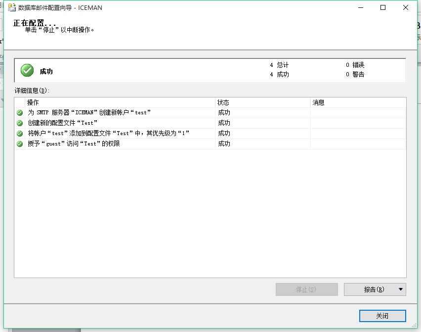
Task: Click the wizard title bar app icon
Action: click(x=12, y=7)
